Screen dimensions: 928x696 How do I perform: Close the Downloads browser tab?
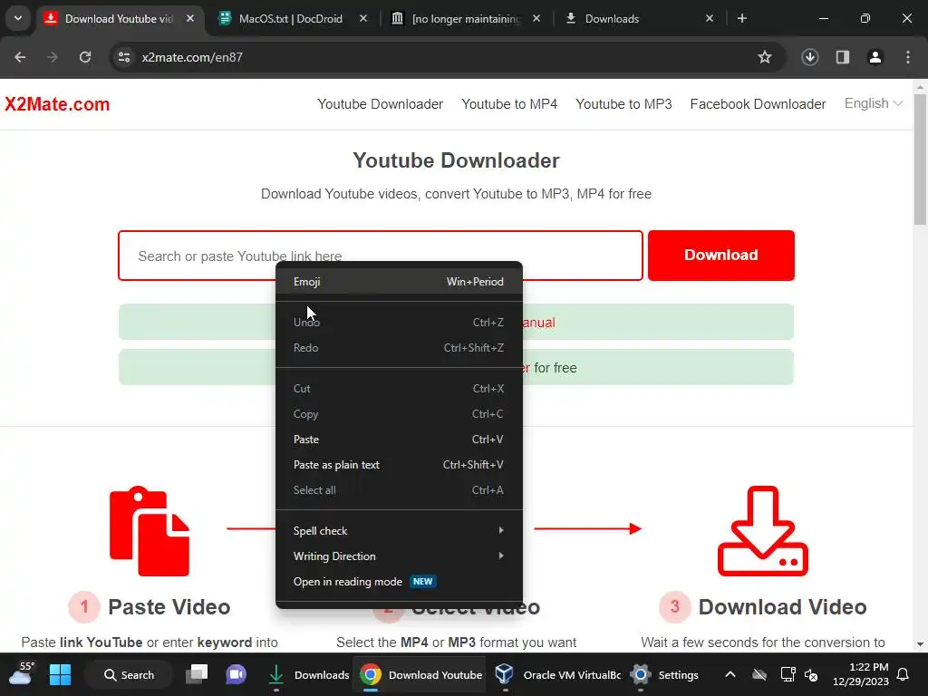(x=710, y=18)
